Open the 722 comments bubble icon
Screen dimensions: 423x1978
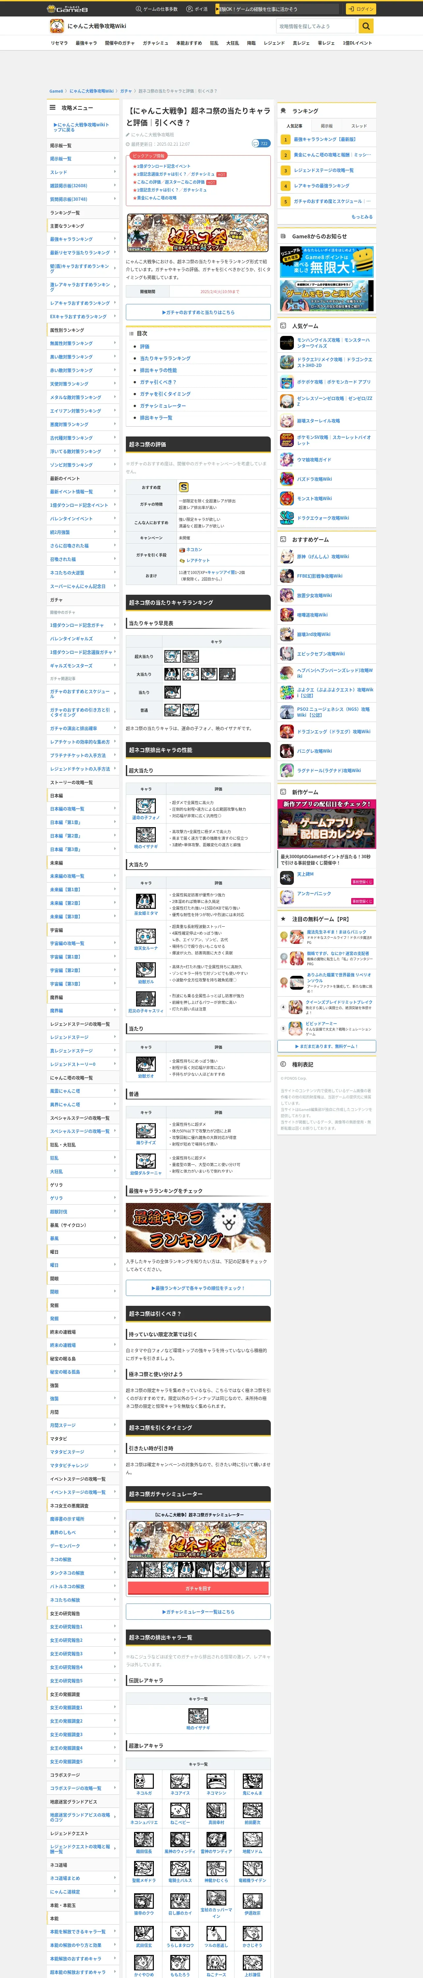[x=260, y=144]
